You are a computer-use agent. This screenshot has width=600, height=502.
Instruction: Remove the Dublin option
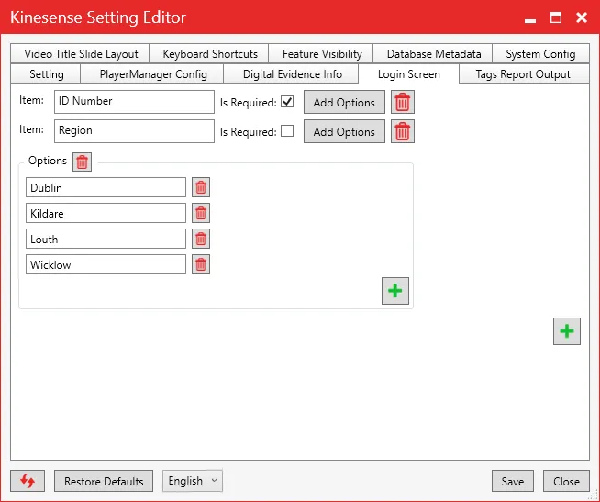click(x=201, y=187)
